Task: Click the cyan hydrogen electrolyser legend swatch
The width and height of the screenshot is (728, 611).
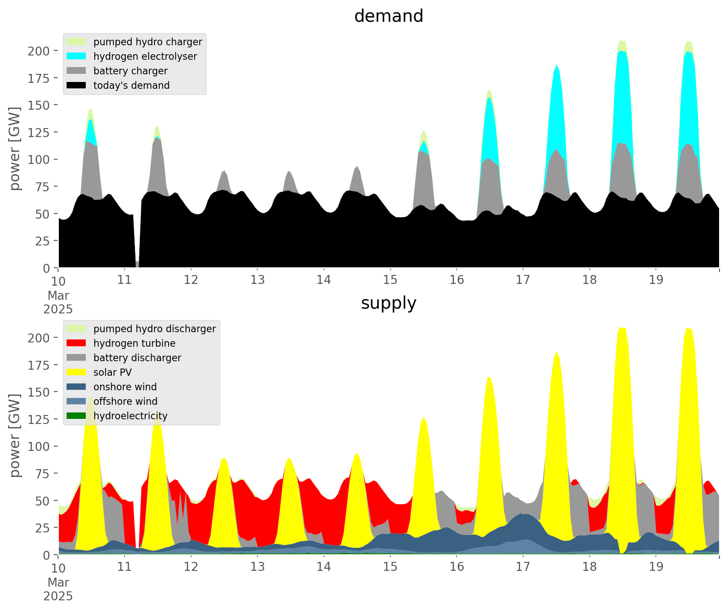Action: (x=76, y=56)
